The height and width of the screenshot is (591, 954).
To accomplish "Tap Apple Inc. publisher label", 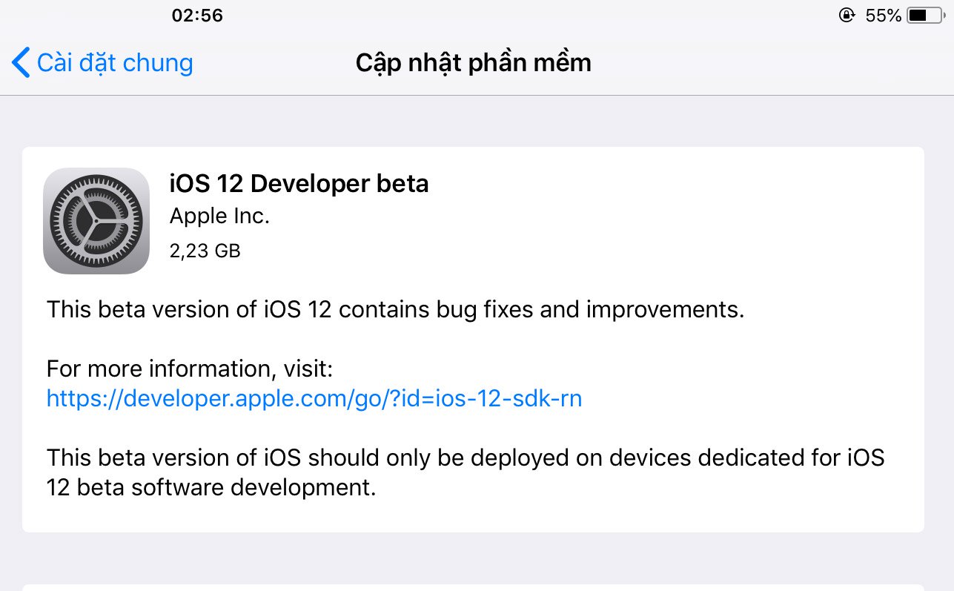I will pos(219,216).
